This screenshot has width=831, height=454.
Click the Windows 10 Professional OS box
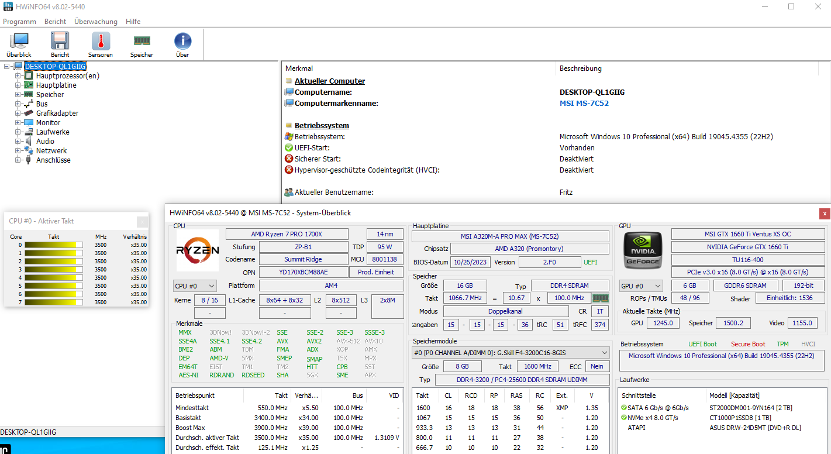coord(721,360)
